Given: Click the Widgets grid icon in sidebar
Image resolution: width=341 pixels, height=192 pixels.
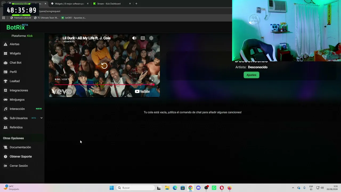Looking at the screenshot, I should click(x=5, y=53).
